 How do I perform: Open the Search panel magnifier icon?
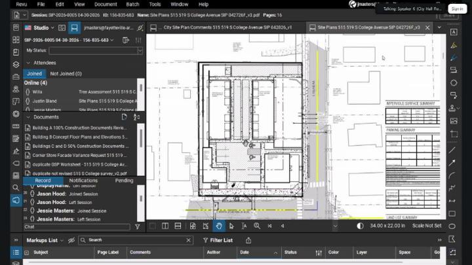point(16,188)
